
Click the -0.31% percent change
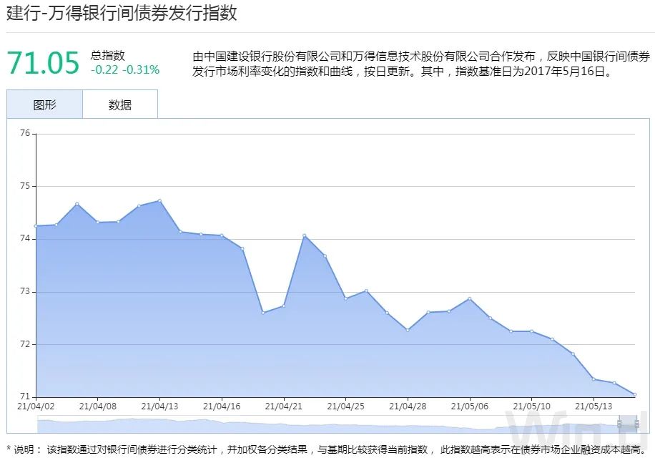click(x=141, y=70)
